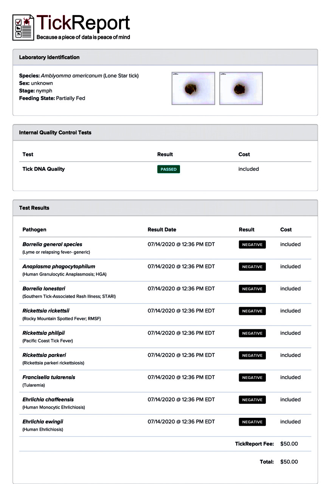The image size is (323, 484).
Task: Click the TickReport clipboard logo icon
Action: tap(23, 27)
